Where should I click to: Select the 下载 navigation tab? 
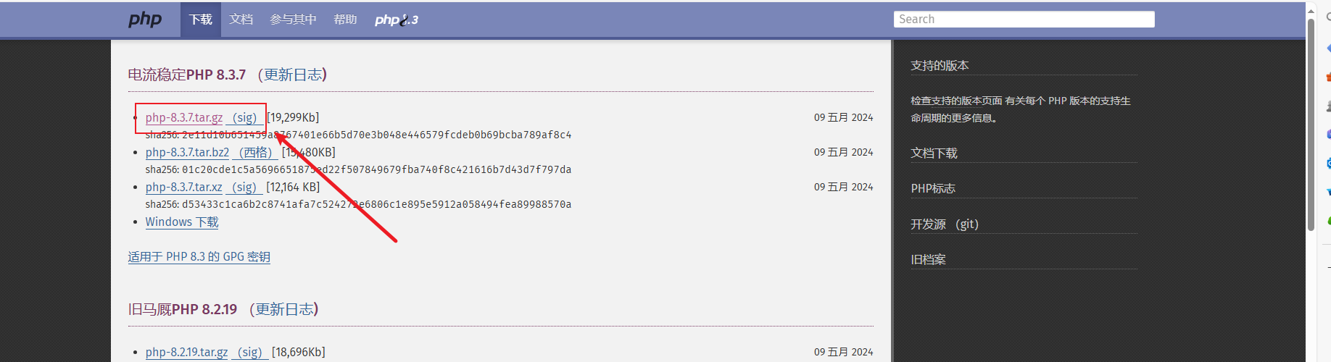tap(200, 20)
